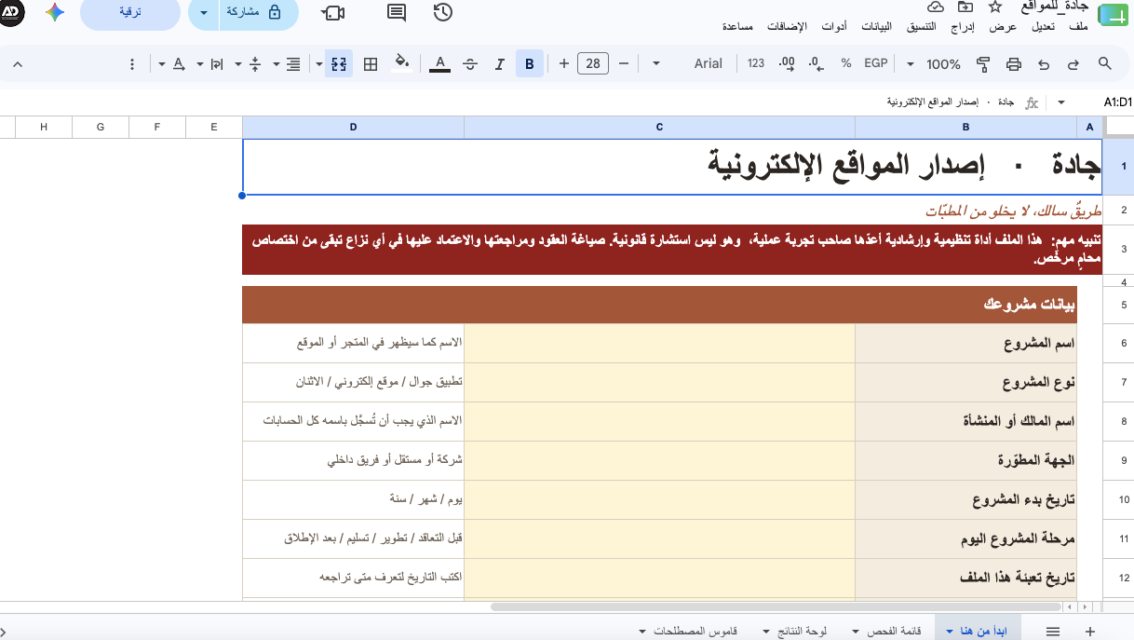
Task: Star the document with the star icon
Action: 995,7
